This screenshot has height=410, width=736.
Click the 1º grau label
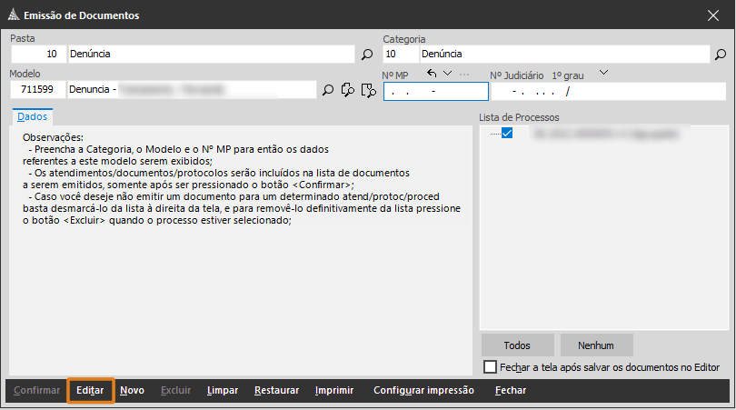click(568, 75)
